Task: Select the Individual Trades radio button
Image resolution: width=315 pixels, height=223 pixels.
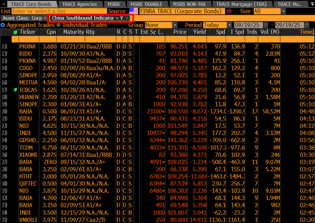Action: [x=58, y=25]
